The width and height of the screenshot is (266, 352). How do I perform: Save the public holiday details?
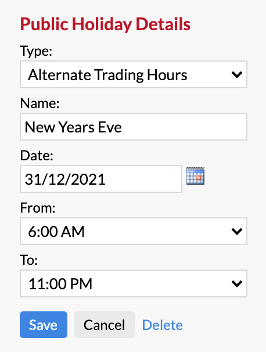tap(44, 325)
